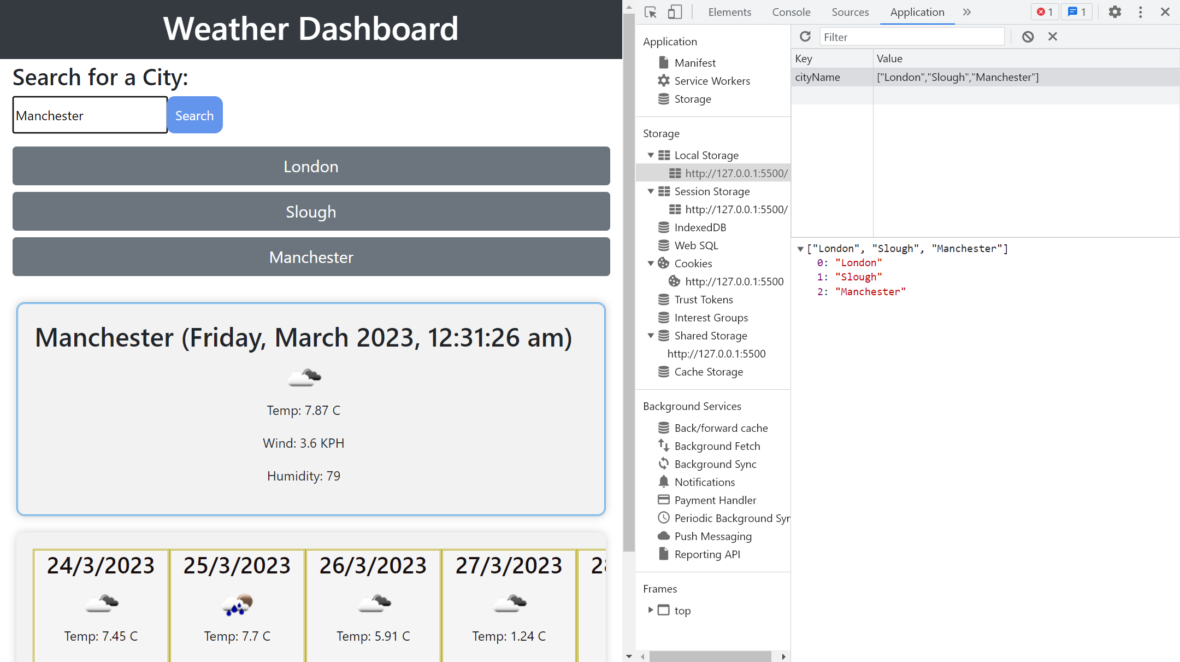The image size is (1180, 662).
Task: Click the Web SQL icon
Action: click(x=664, y=245)
